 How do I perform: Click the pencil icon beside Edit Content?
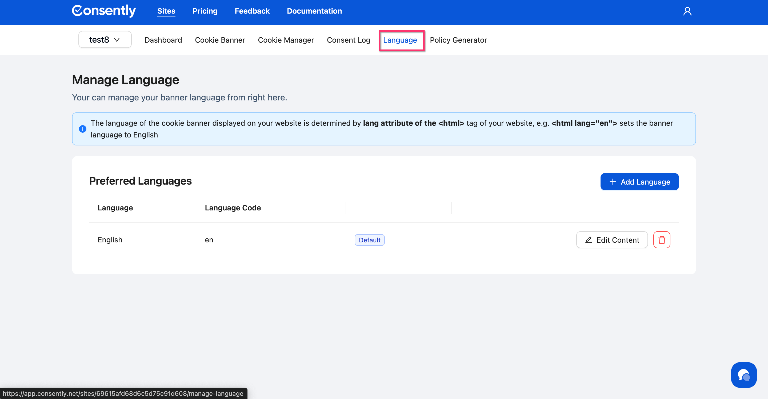[x=589, y=240]
